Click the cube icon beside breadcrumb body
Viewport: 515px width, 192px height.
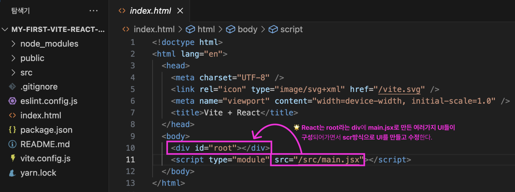tap(230, 30)
